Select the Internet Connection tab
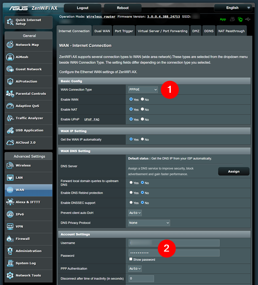The height and width of the screenshot is (285, 258). [x=74, y=31]
